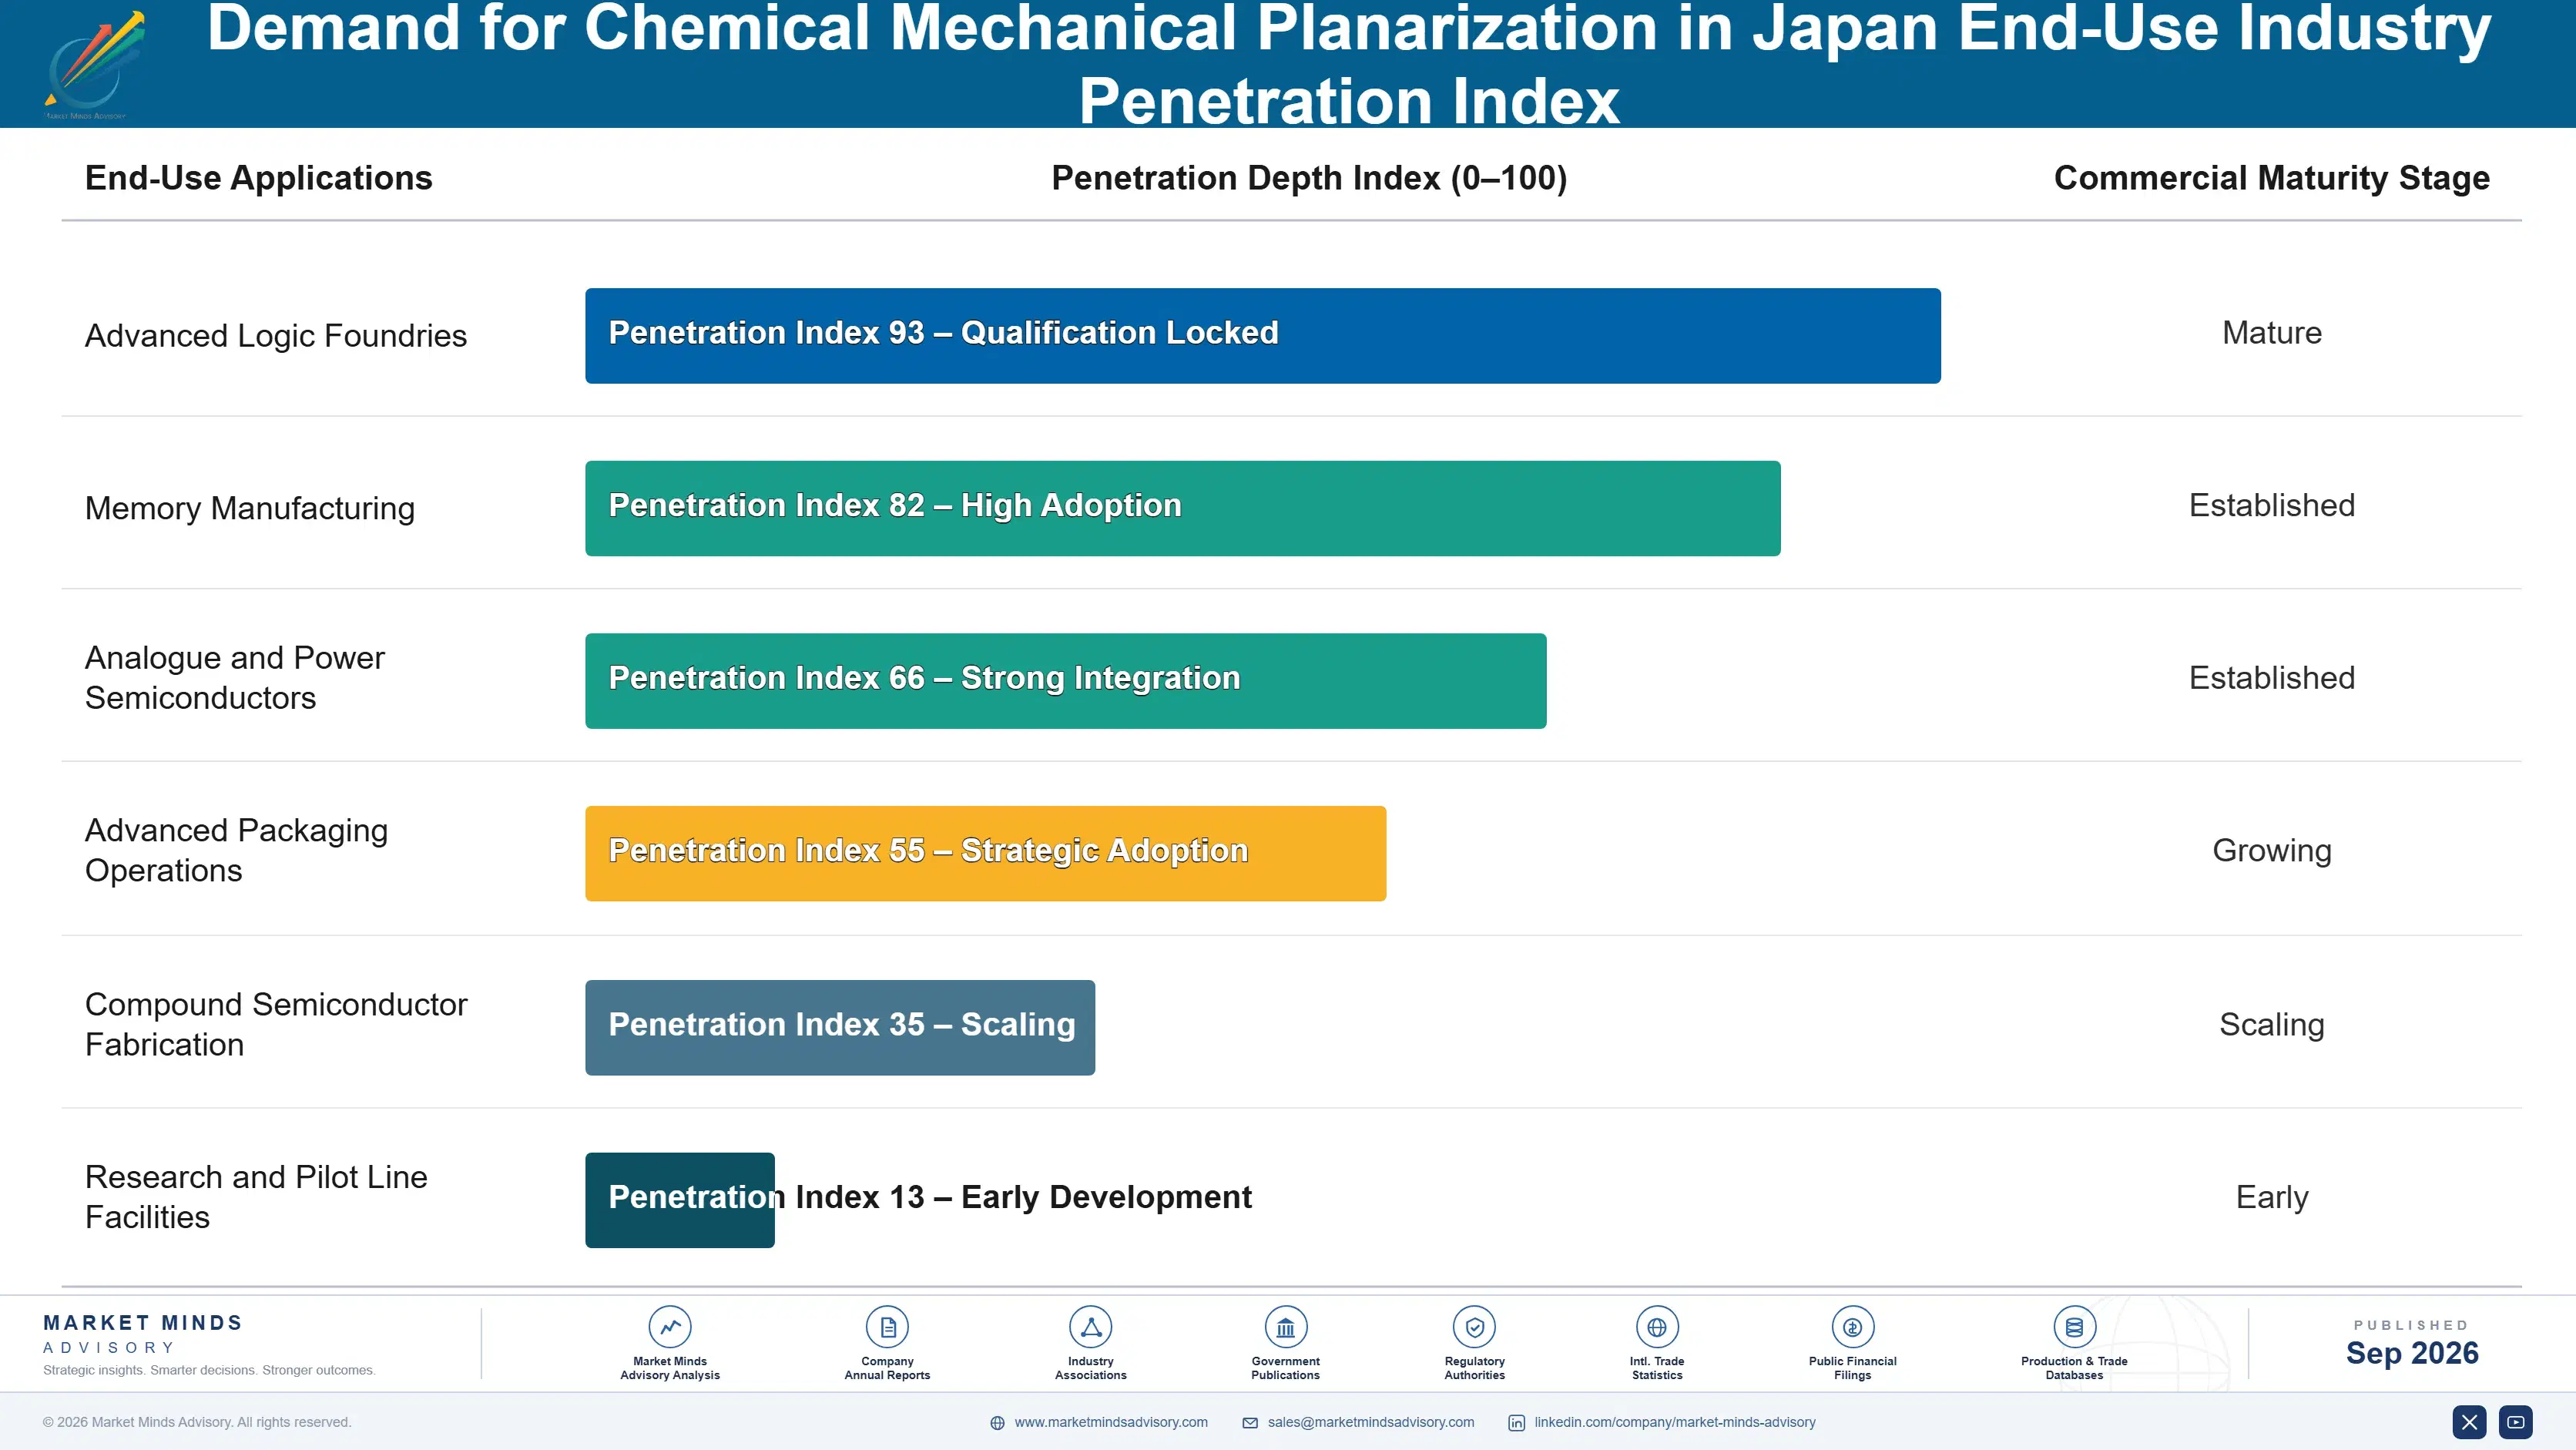2576x1450 pixels.
Task: Click the dark Penetration Index 13 bar
Action: pos(680,1200)
